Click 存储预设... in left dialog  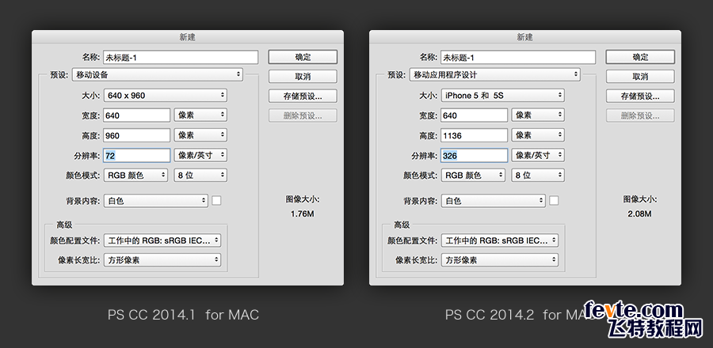(303, 96)
